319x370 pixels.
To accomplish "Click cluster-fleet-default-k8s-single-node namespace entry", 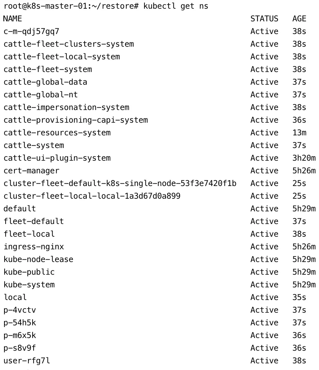I will (x=120, y=183).
